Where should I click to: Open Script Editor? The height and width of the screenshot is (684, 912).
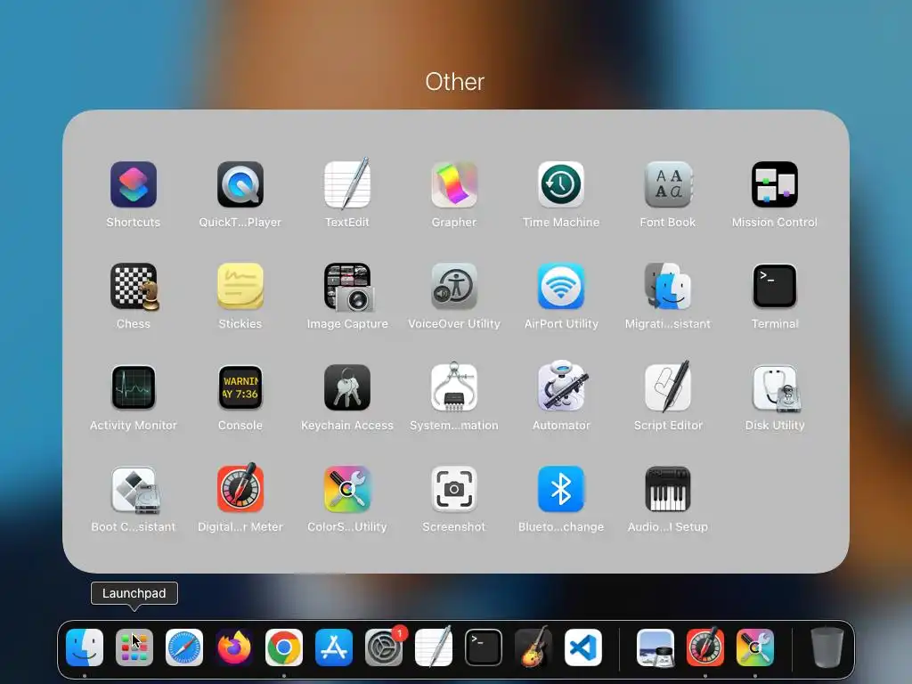click(x=668, y=387)
